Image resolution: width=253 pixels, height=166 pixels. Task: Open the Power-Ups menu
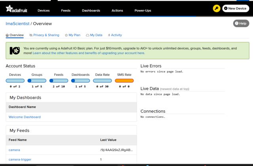point(143,11)
